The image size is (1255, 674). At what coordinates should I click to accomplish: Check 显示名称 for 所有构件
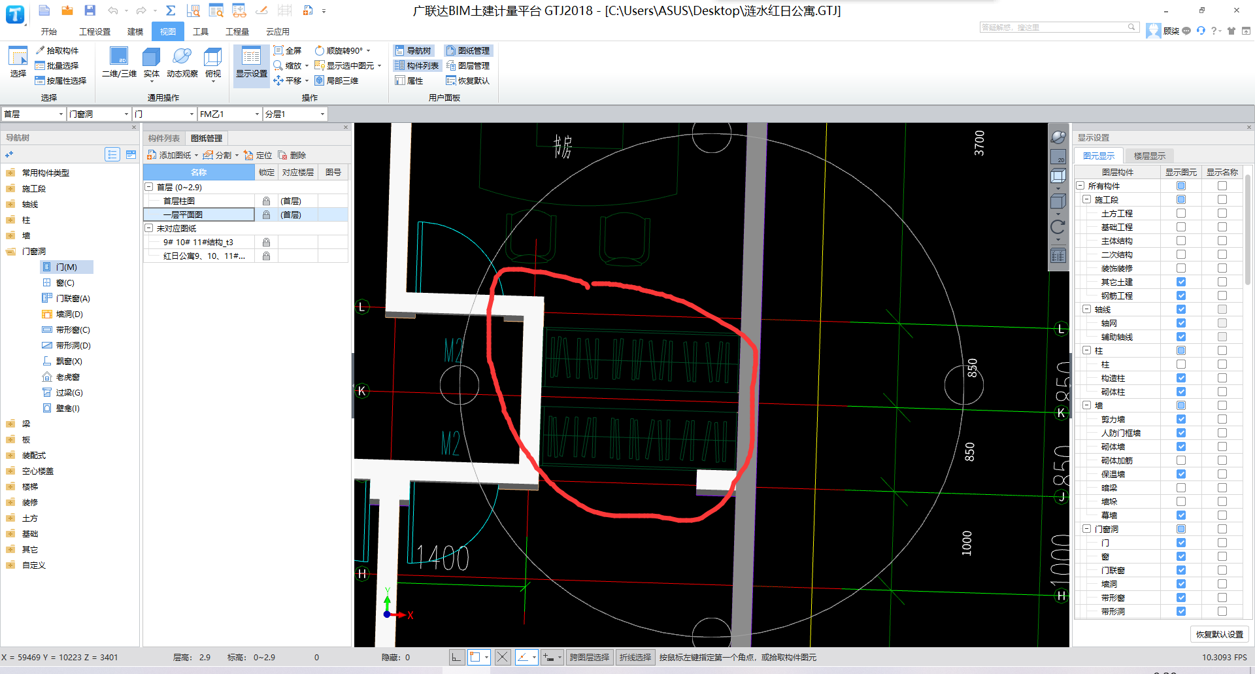pos(1222,186)
